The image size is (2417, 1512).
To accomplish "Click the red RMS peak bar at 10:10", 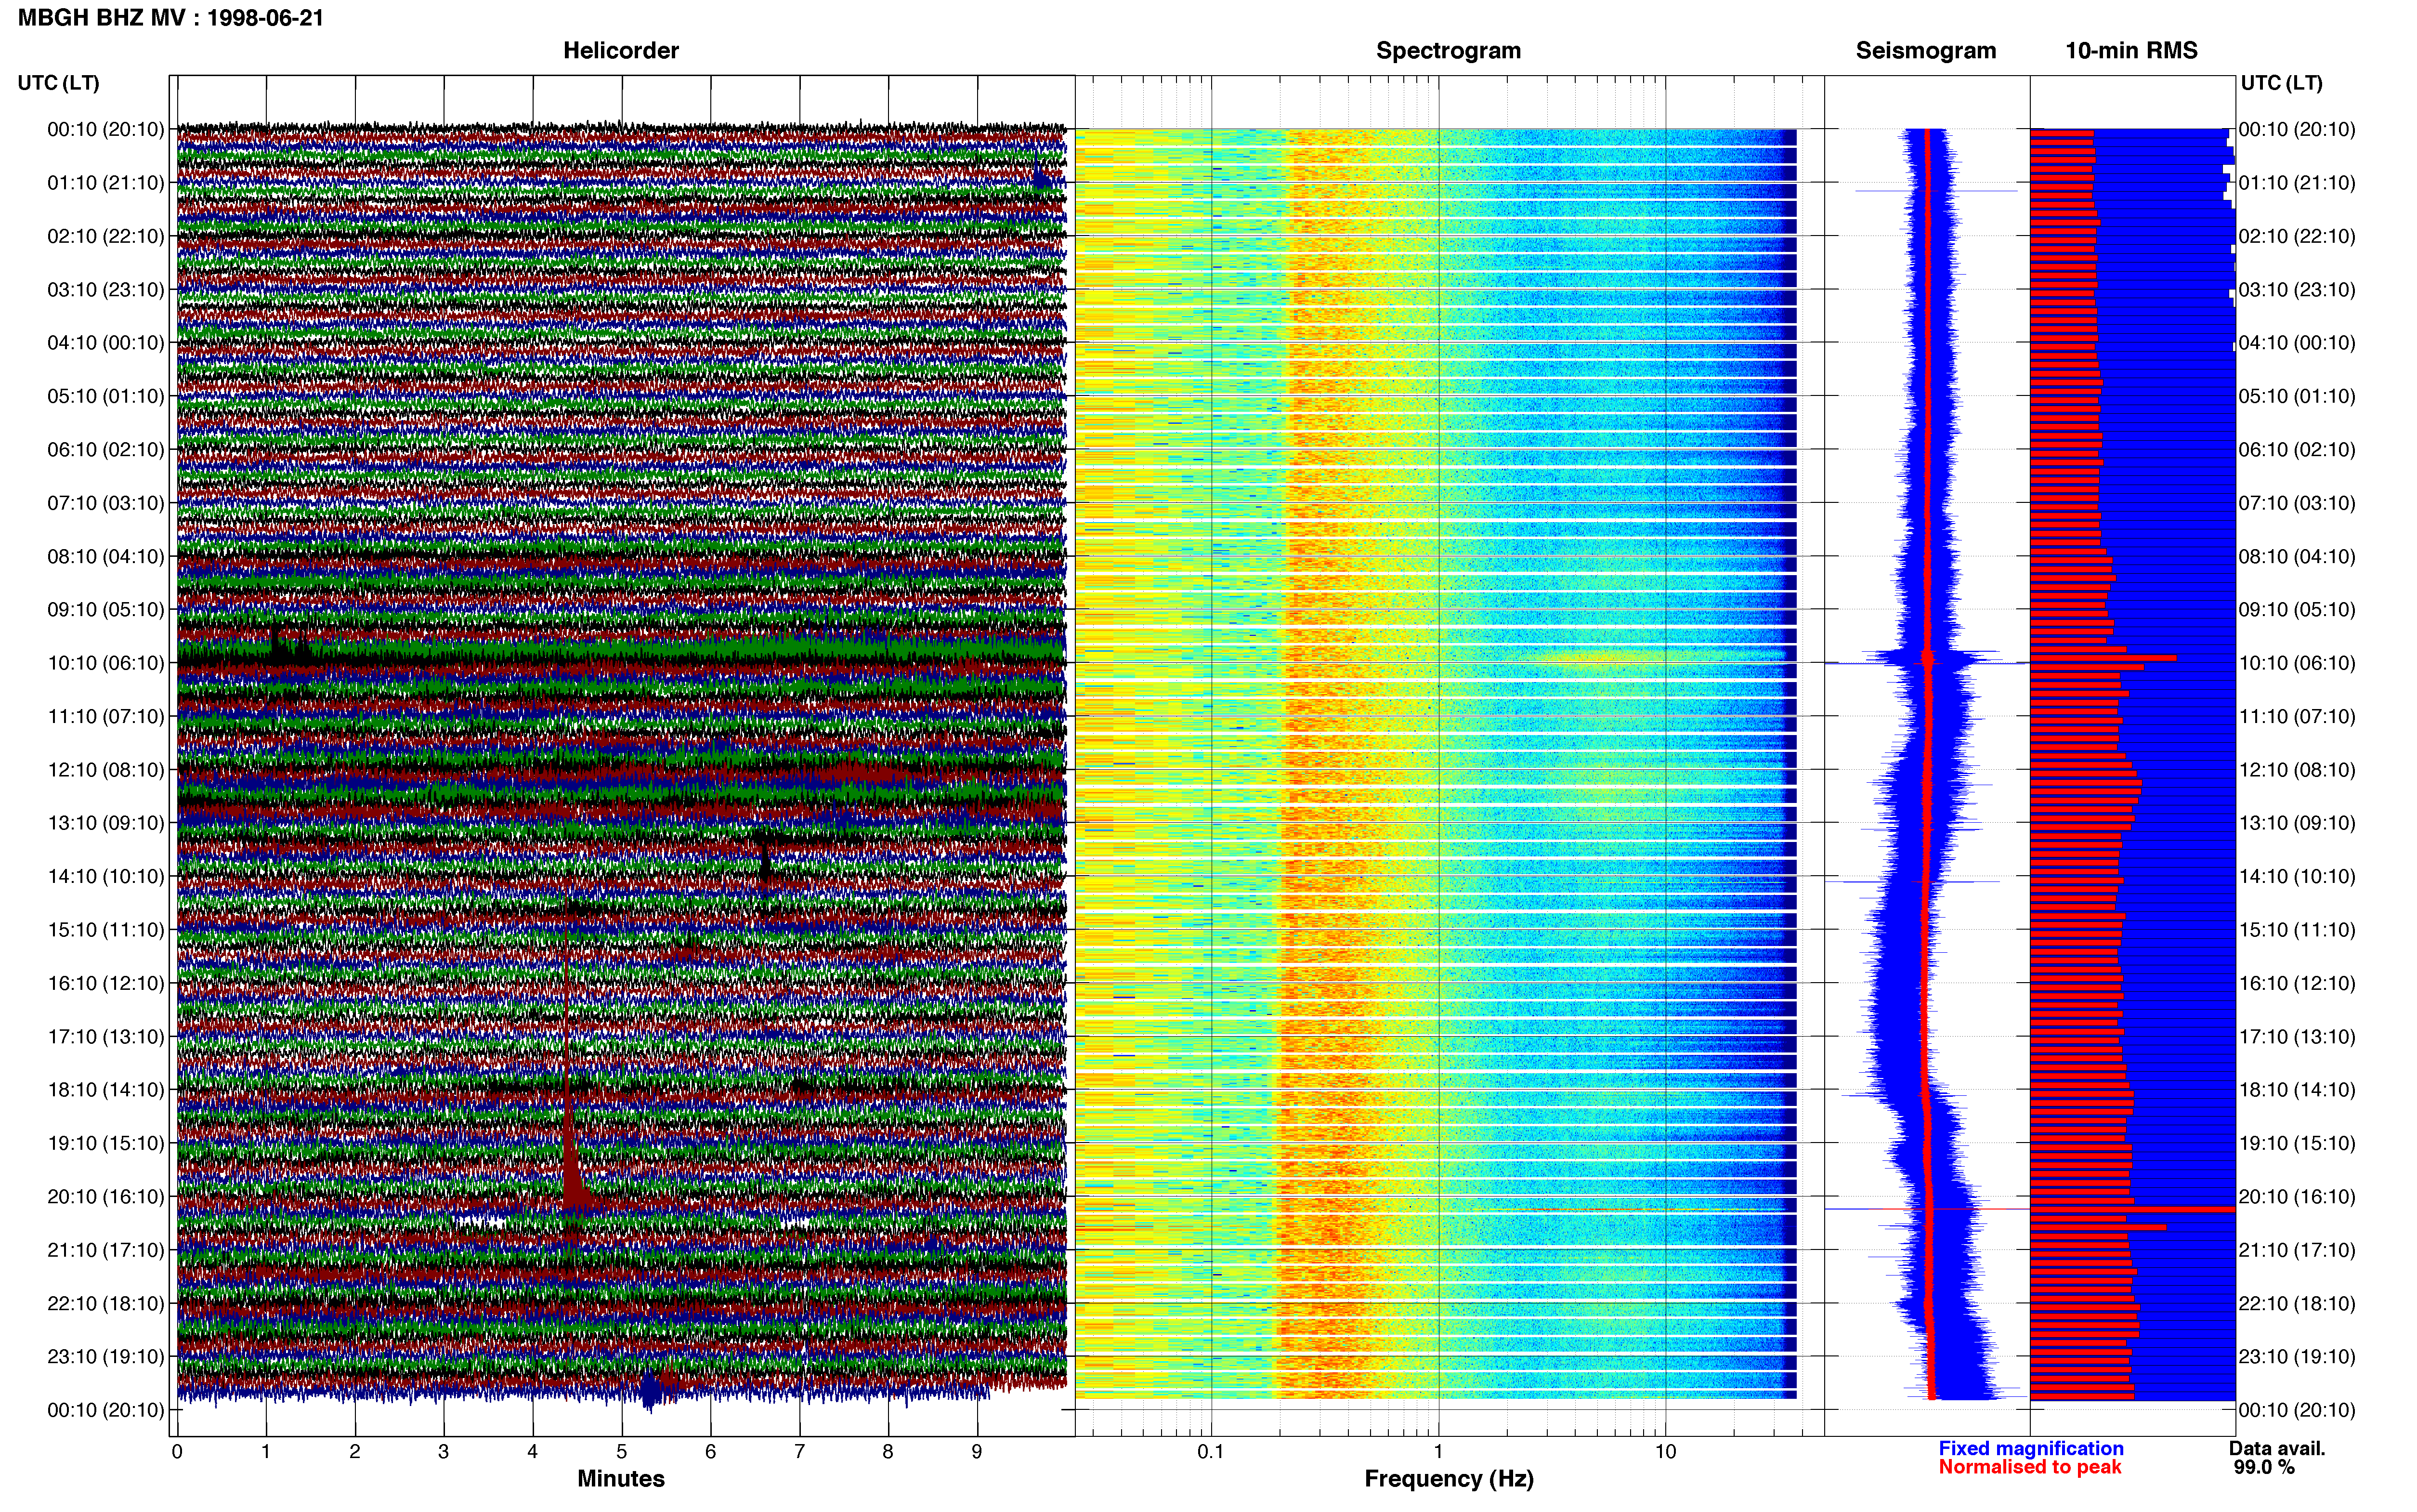I will [x=2103, y=658].
